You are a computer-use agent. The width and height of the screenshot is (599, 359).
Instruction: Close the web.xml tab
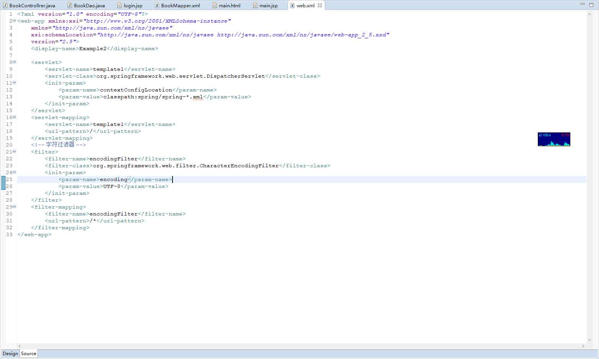pos(320,5)
